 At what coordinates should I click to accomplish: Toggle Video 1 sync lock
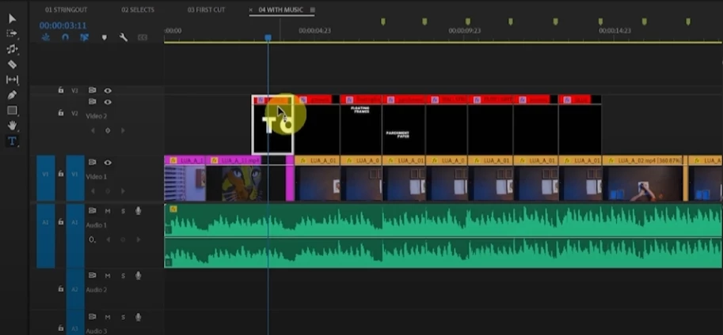click(92, 162)
